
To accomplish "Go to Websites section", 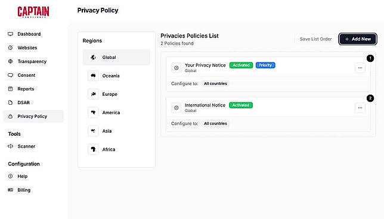I will [33, 48].
